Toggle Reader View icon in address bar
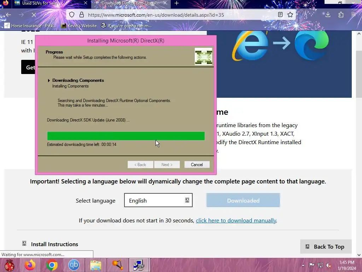362x272 pixels. click(x=280, y=15)
